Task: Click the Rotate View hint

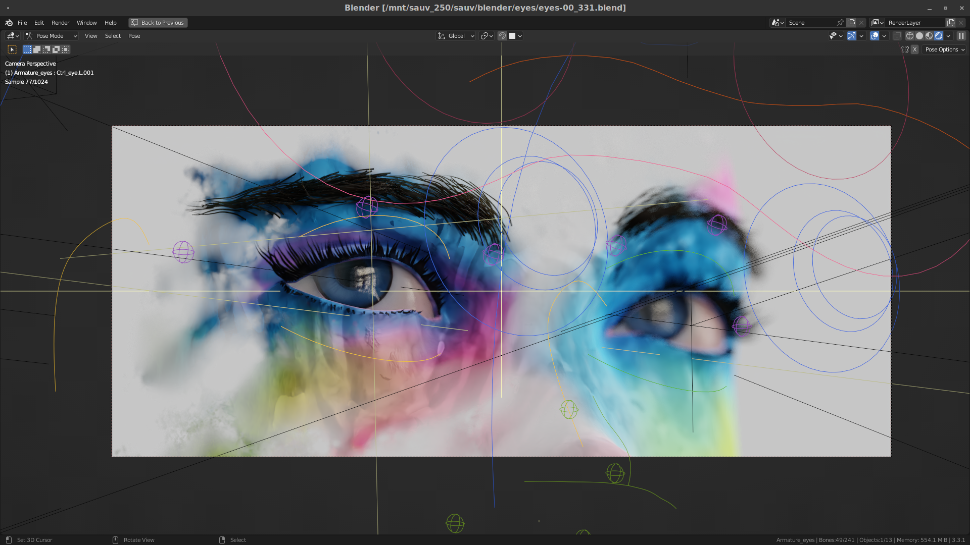Action: point(139,540)
